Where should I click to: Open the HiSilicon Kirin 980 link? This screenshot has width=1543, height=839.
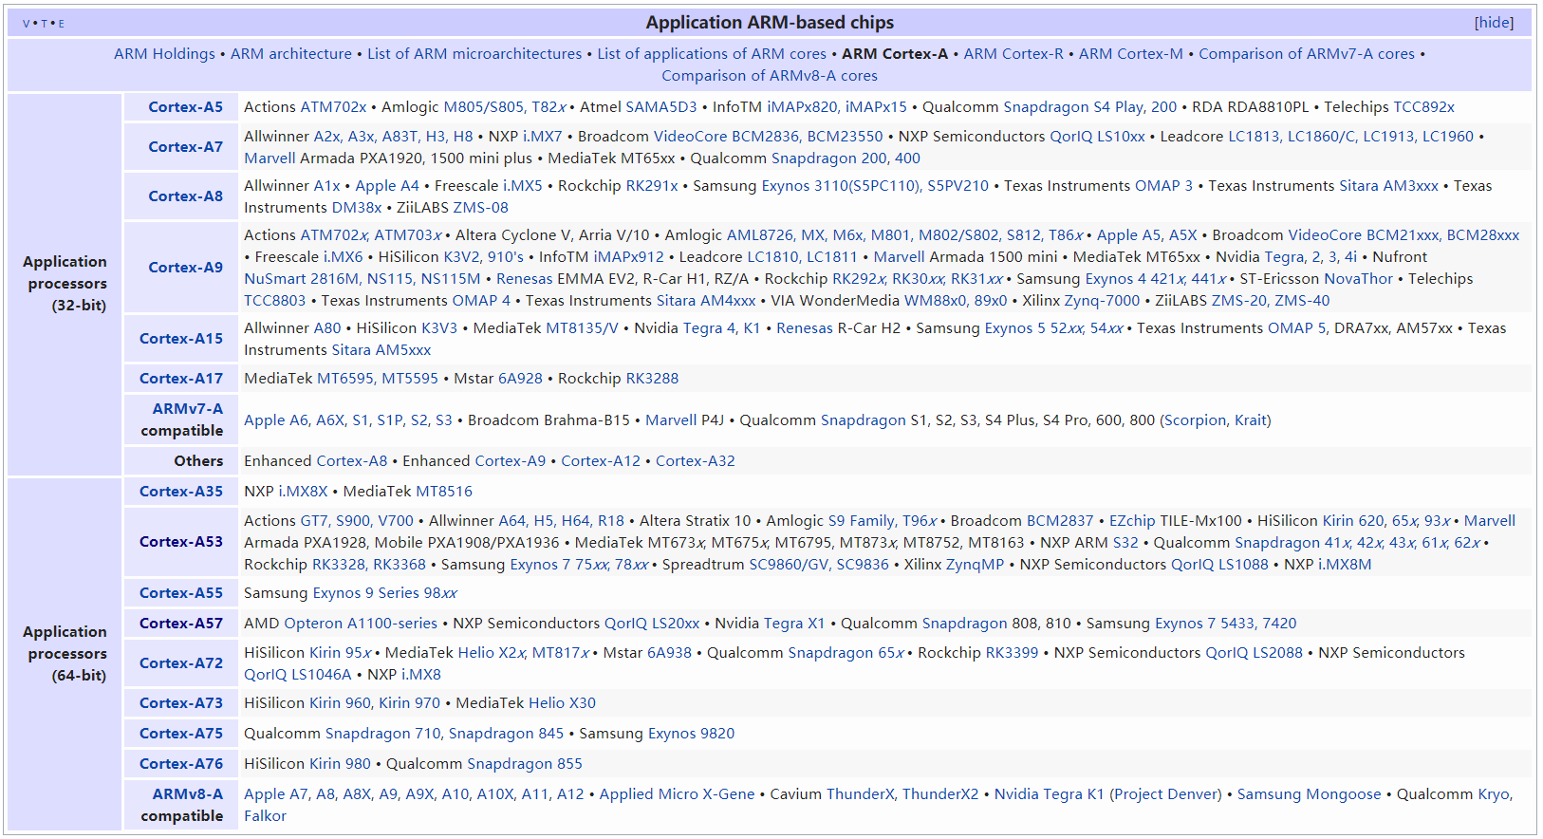click(340, 764)
